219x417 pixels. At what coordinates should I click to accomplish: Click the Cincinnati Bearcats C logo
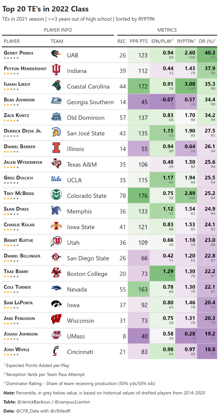point(56,351)
